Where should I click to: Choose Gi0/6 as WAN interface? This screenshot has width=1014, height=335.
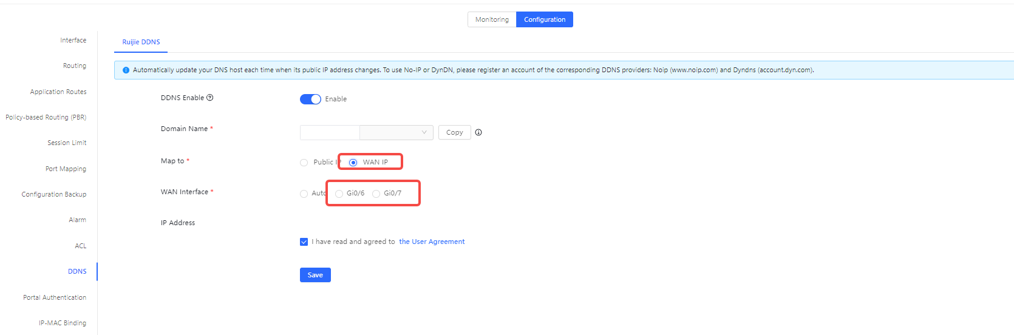pos(339,194)
